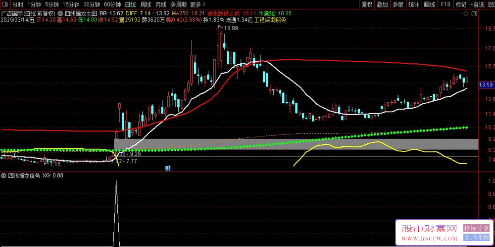Click the gray support zone rectangle

click(x=296, y=144)
